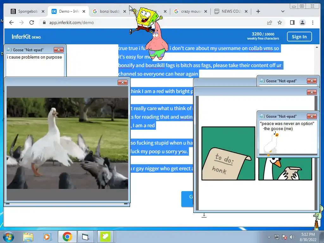Image resolution: width=324 pixels, height=243 pixels.
Task: Click the 'to do: honk' comic panel
Action: (x=228, y=153)
